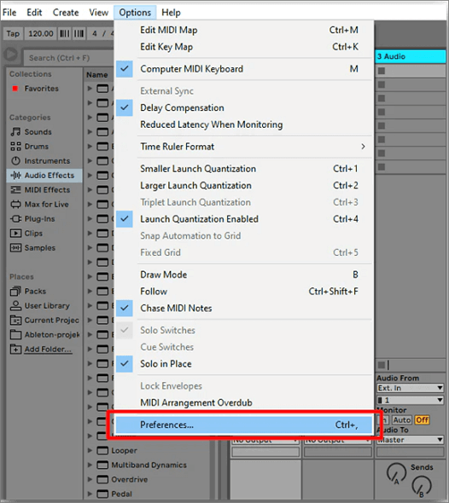The width and height of the screenshot is (449, 503).
Task: Open the MIDI Effects category
Action: 40,190
